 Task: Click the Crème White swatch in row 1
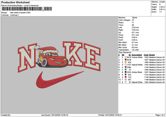click(126, 57)
